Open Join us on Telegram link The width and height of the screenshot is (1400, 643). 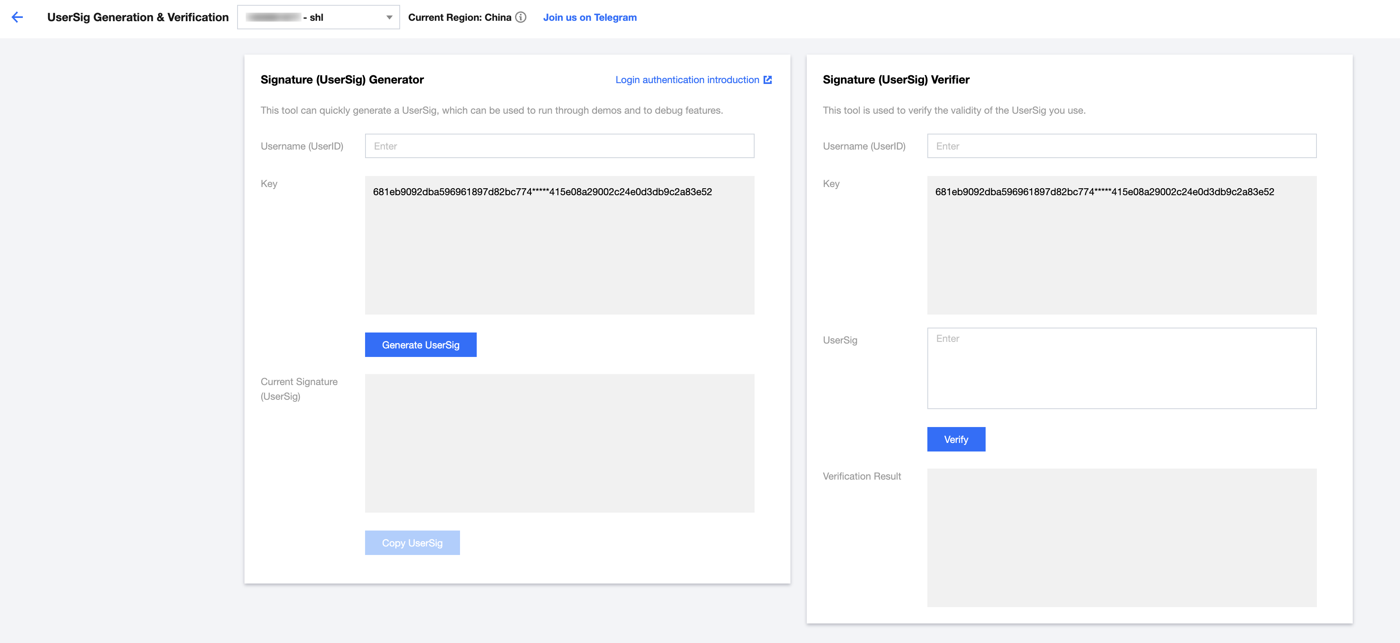click(x=590, y=18)
